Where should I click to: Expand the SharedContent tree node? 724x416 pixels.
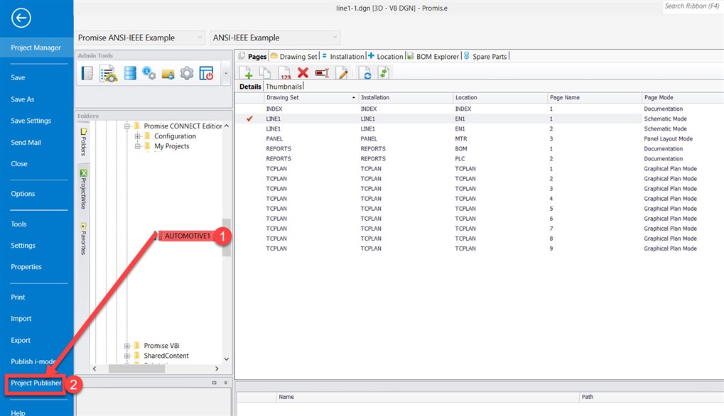coord(127,356)
